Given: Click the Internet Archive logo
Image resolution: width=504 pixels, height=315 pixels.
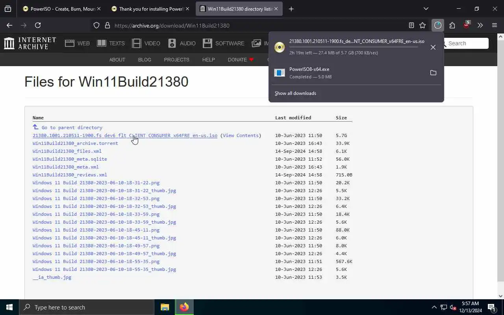Looking at the screenshot, I should 30,43.
